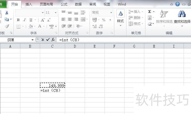Image resolution: width=191 pixels, height=114 pixels.
Task: Align text to cell middle
Action: point(70,13)
